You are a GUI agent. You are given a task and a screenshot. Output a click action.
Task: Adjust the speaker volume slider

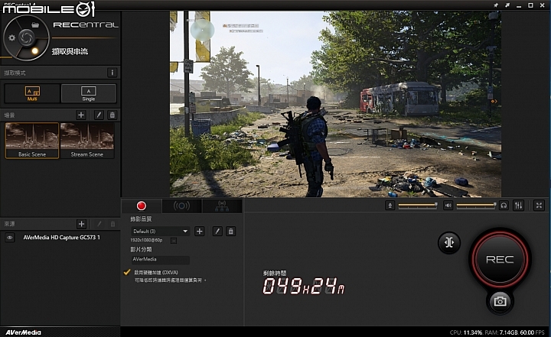point(476,205)
